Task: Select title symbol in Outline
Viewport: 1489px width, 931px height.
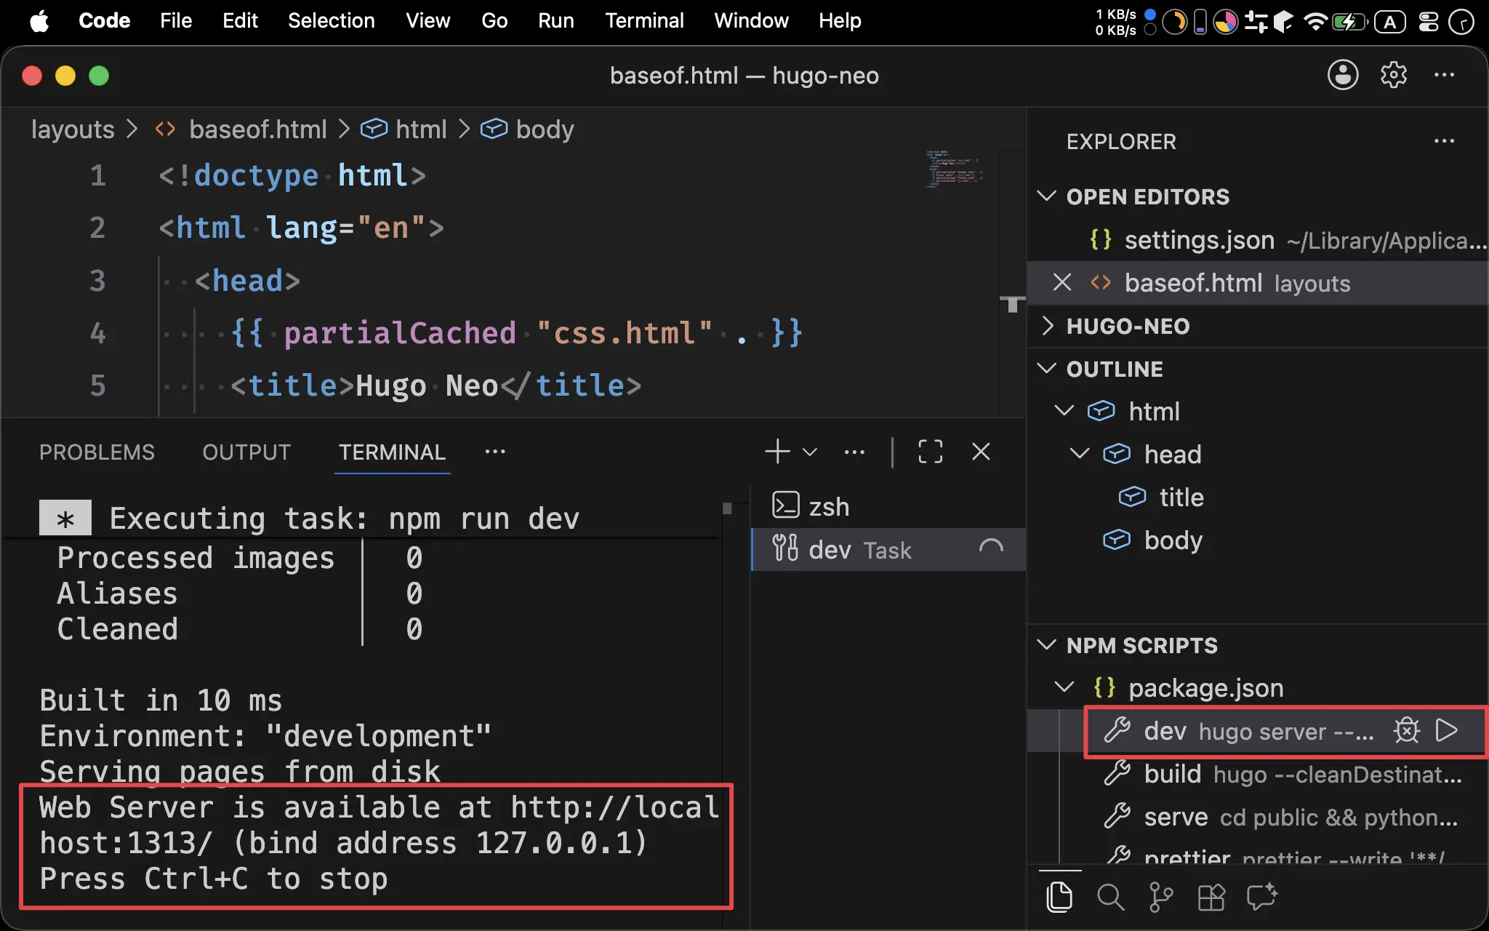Action: (1256, 497)
